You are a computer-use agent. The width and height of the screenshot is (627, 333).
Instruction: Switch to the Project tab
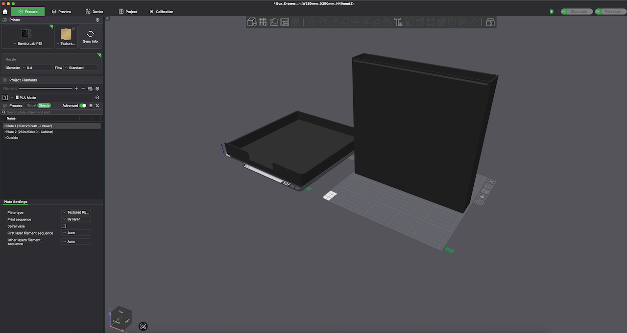(128, 11)
